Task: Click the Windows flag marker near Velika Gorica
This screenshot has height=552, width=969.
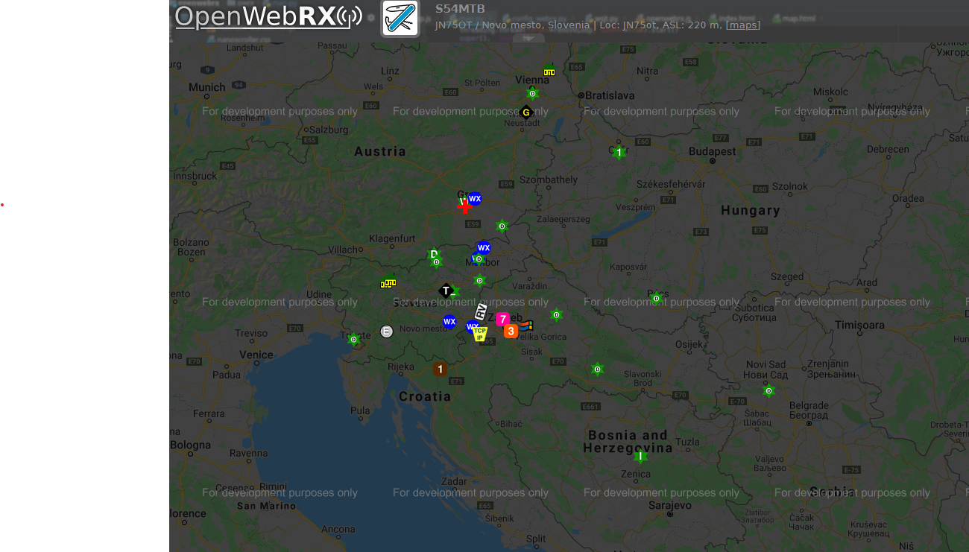Action: coord(527,325)
